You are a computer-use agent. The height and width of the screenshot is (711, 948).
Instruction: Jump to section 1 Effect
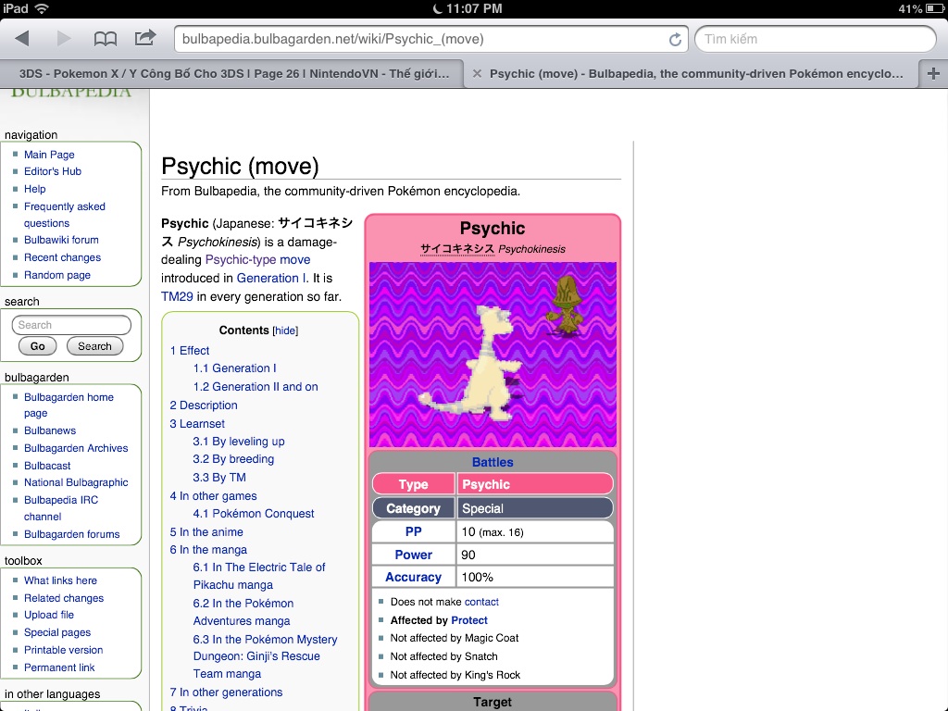189,351
